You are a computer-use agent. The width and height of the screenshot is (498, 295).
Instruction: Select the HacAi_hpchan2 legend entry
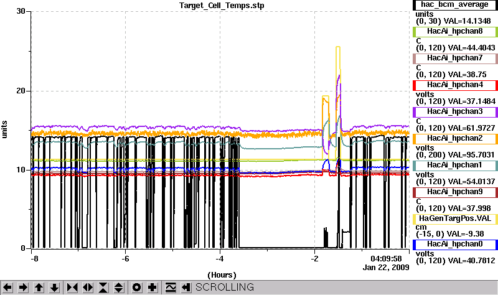click(455, 138)
